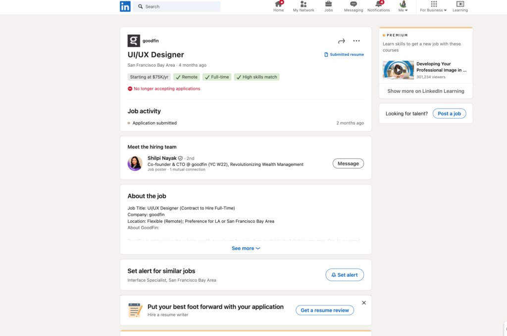Open Developing Your Professional Image course title
The width and height of the screenshot is (507, 336).
441,67
